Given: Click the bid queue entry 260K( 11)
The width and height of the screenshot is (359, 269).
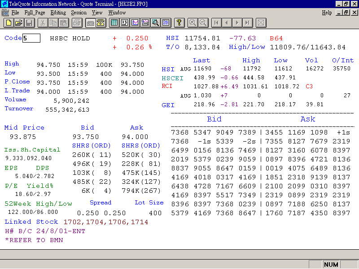Looking at the screenshot, I should click(92, 155).
